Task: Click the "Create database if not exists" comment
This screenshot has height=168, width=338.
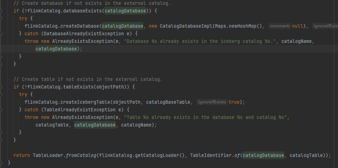Action: (92, 3)
